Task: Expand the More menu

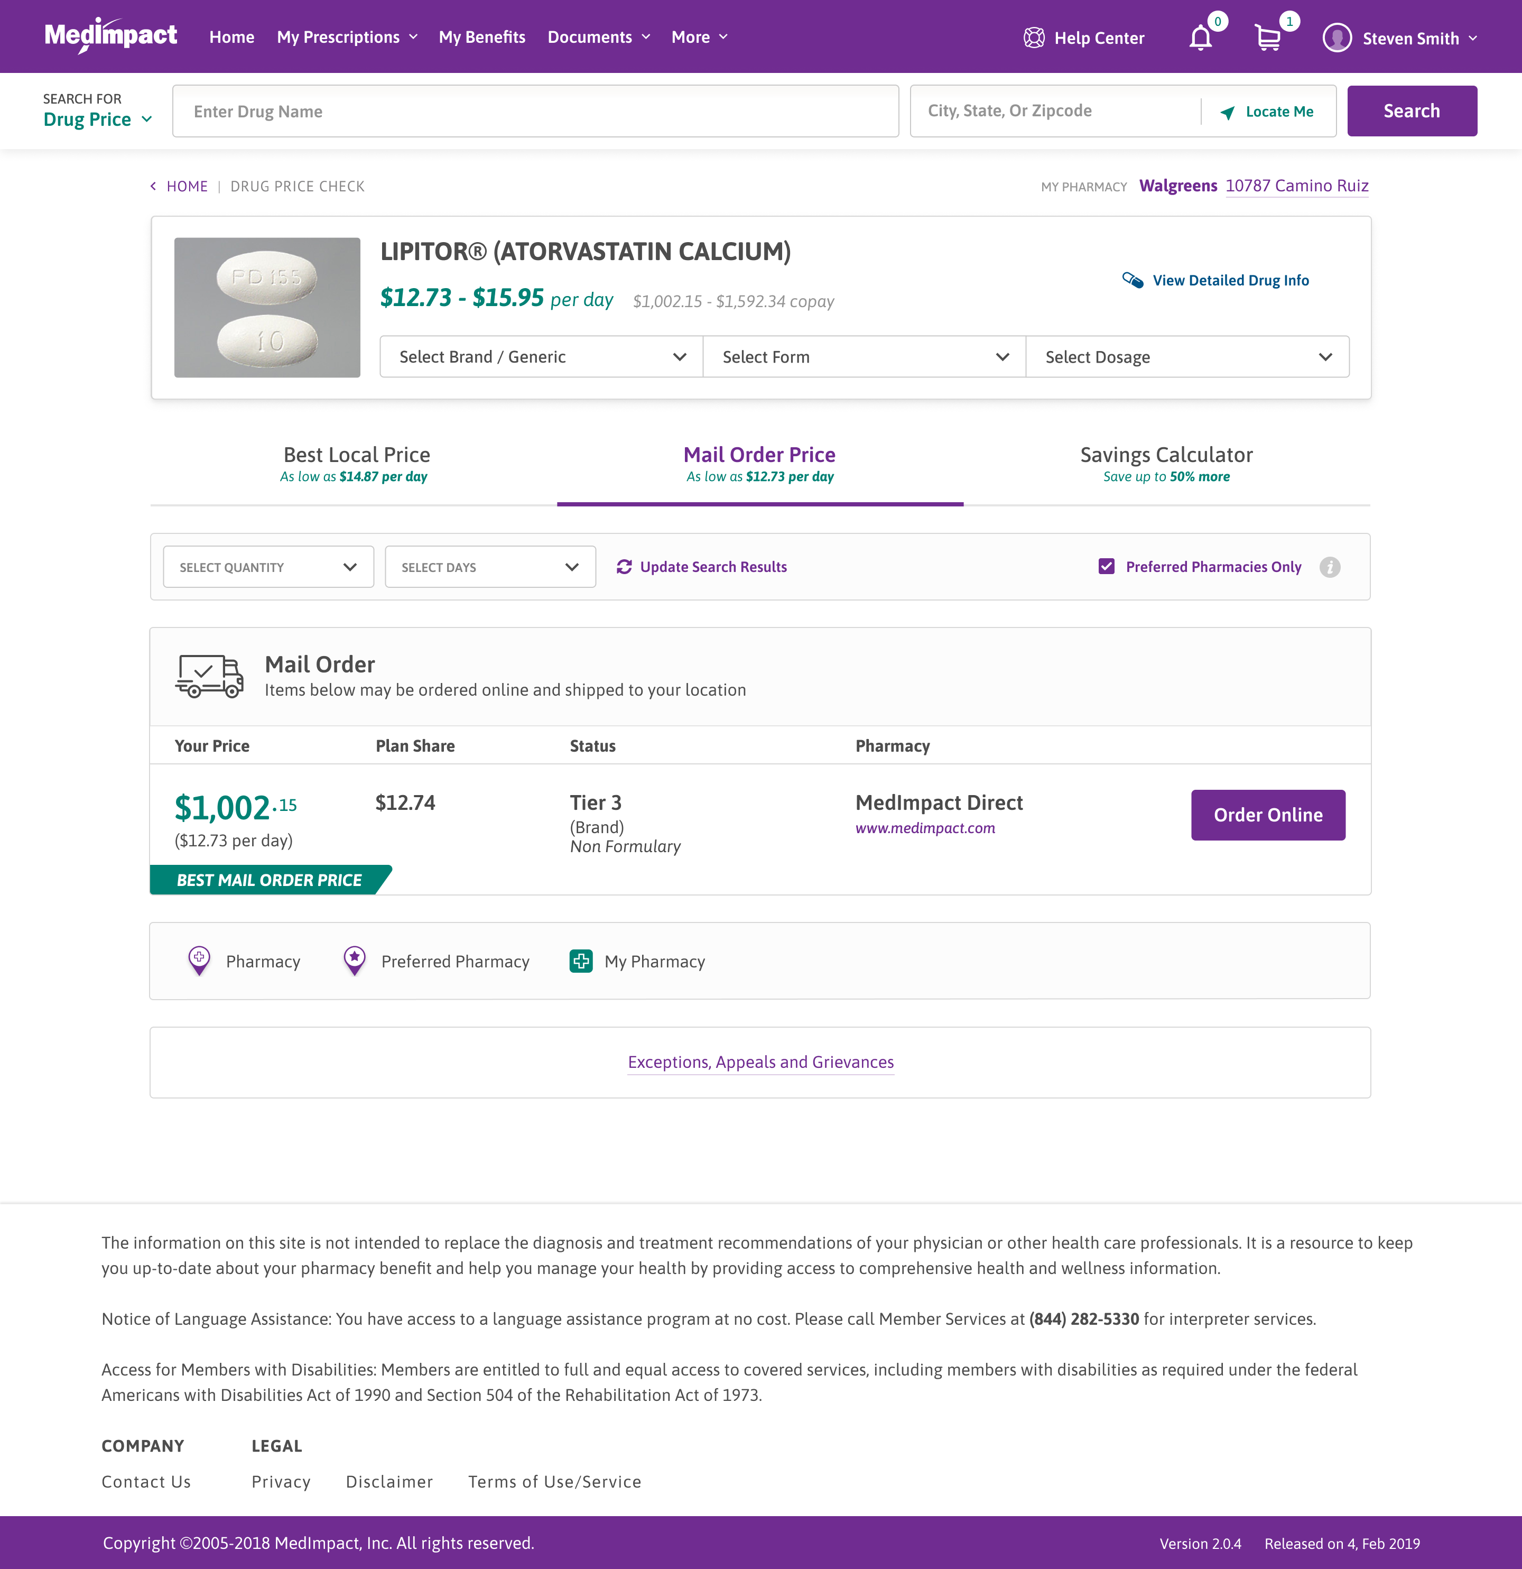Action: click(x=699, y=37)
